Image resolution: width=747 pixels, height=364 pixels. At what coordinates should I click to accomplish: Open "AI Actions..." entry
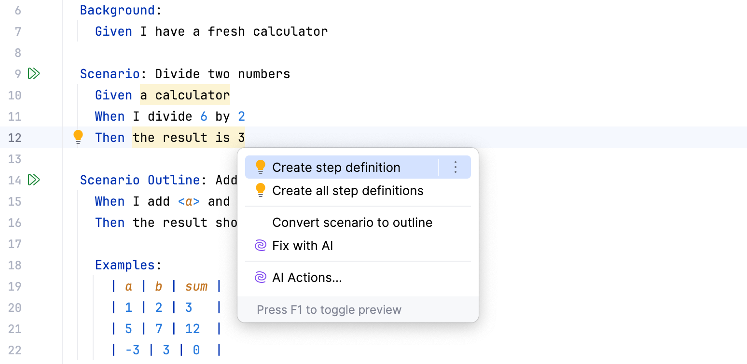[307, 277]
